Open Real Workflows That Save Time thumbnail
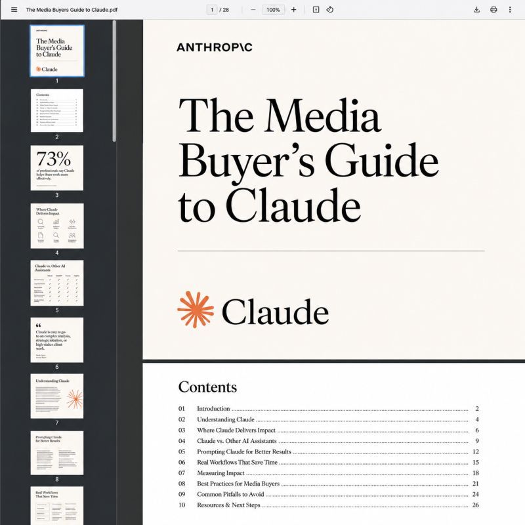 click(57, 505)
